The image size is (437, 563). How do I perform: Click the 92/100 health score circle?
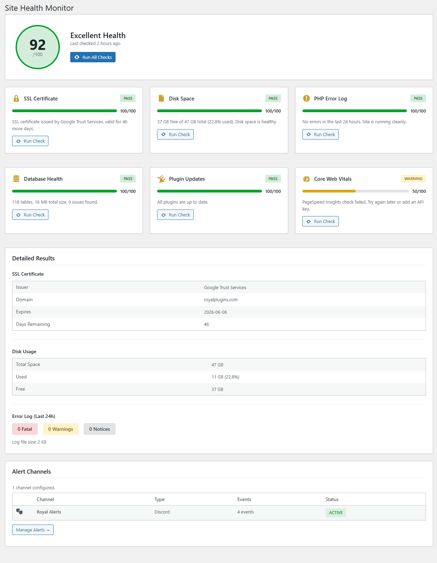[x=38, y=47]
